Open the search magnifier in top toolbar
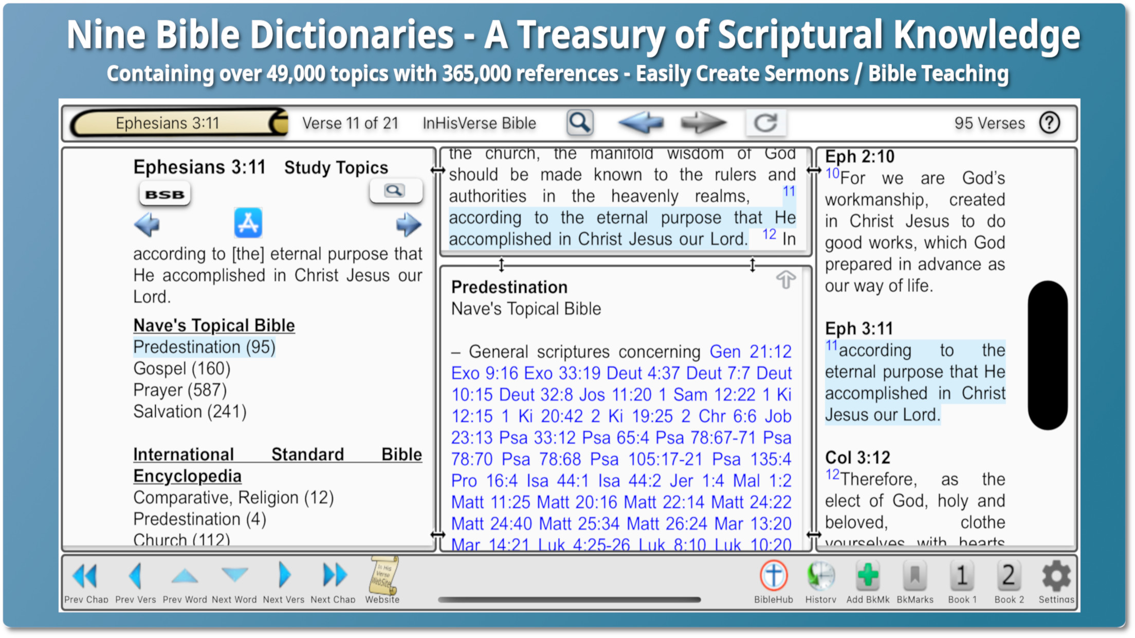The height and width of the screenshot is (638, 1135). pos(580,123)
